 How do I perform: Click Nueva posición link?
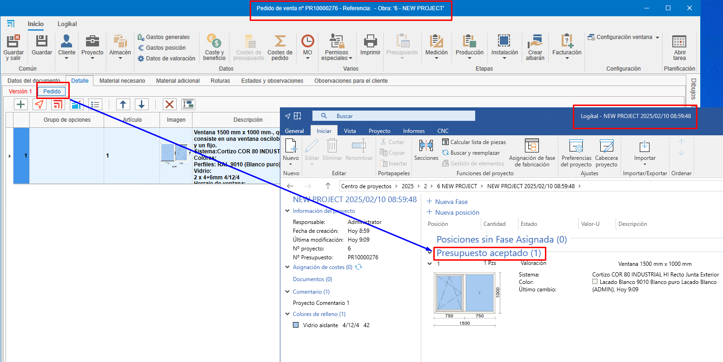coord(453,212)
